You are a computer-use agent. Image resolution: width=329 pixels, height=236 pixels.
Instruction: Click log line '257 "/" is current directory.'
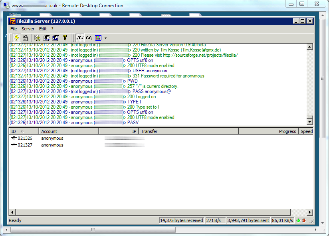[x=94, y=86]
